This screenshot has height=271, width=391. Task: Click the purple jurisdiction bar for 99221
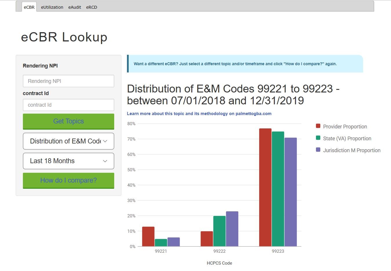(174, 242)
